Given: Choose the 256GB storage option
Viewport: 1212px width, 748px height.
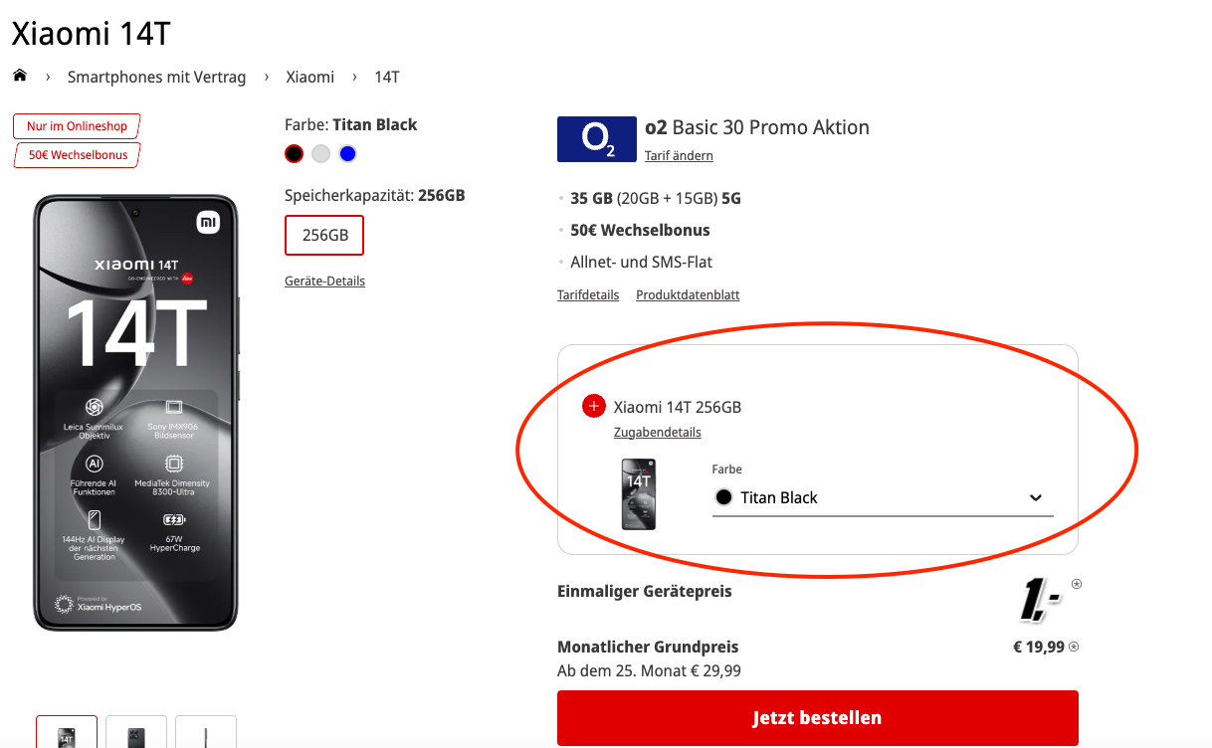Looking at the screenshot, I should click(324, 235).
